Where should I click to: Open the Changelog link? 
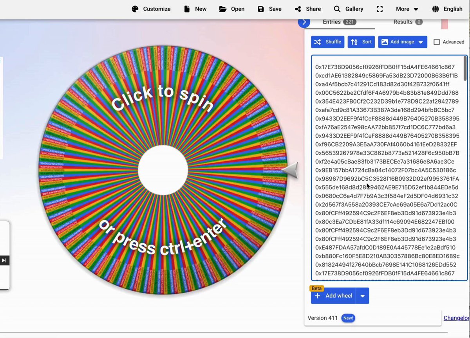[x=457, y=318]
